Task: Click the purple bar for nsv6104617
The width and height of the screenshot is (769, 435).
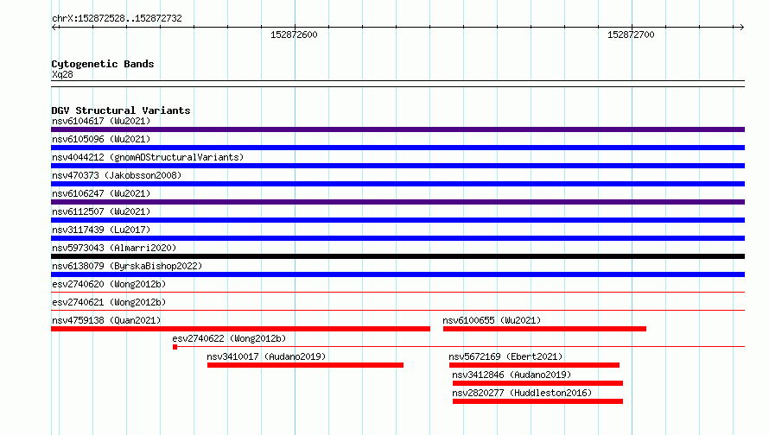Action: point(397,129)
